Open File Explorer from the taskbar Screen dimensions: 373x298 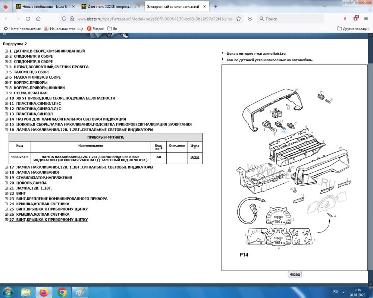tap(26, 292)
